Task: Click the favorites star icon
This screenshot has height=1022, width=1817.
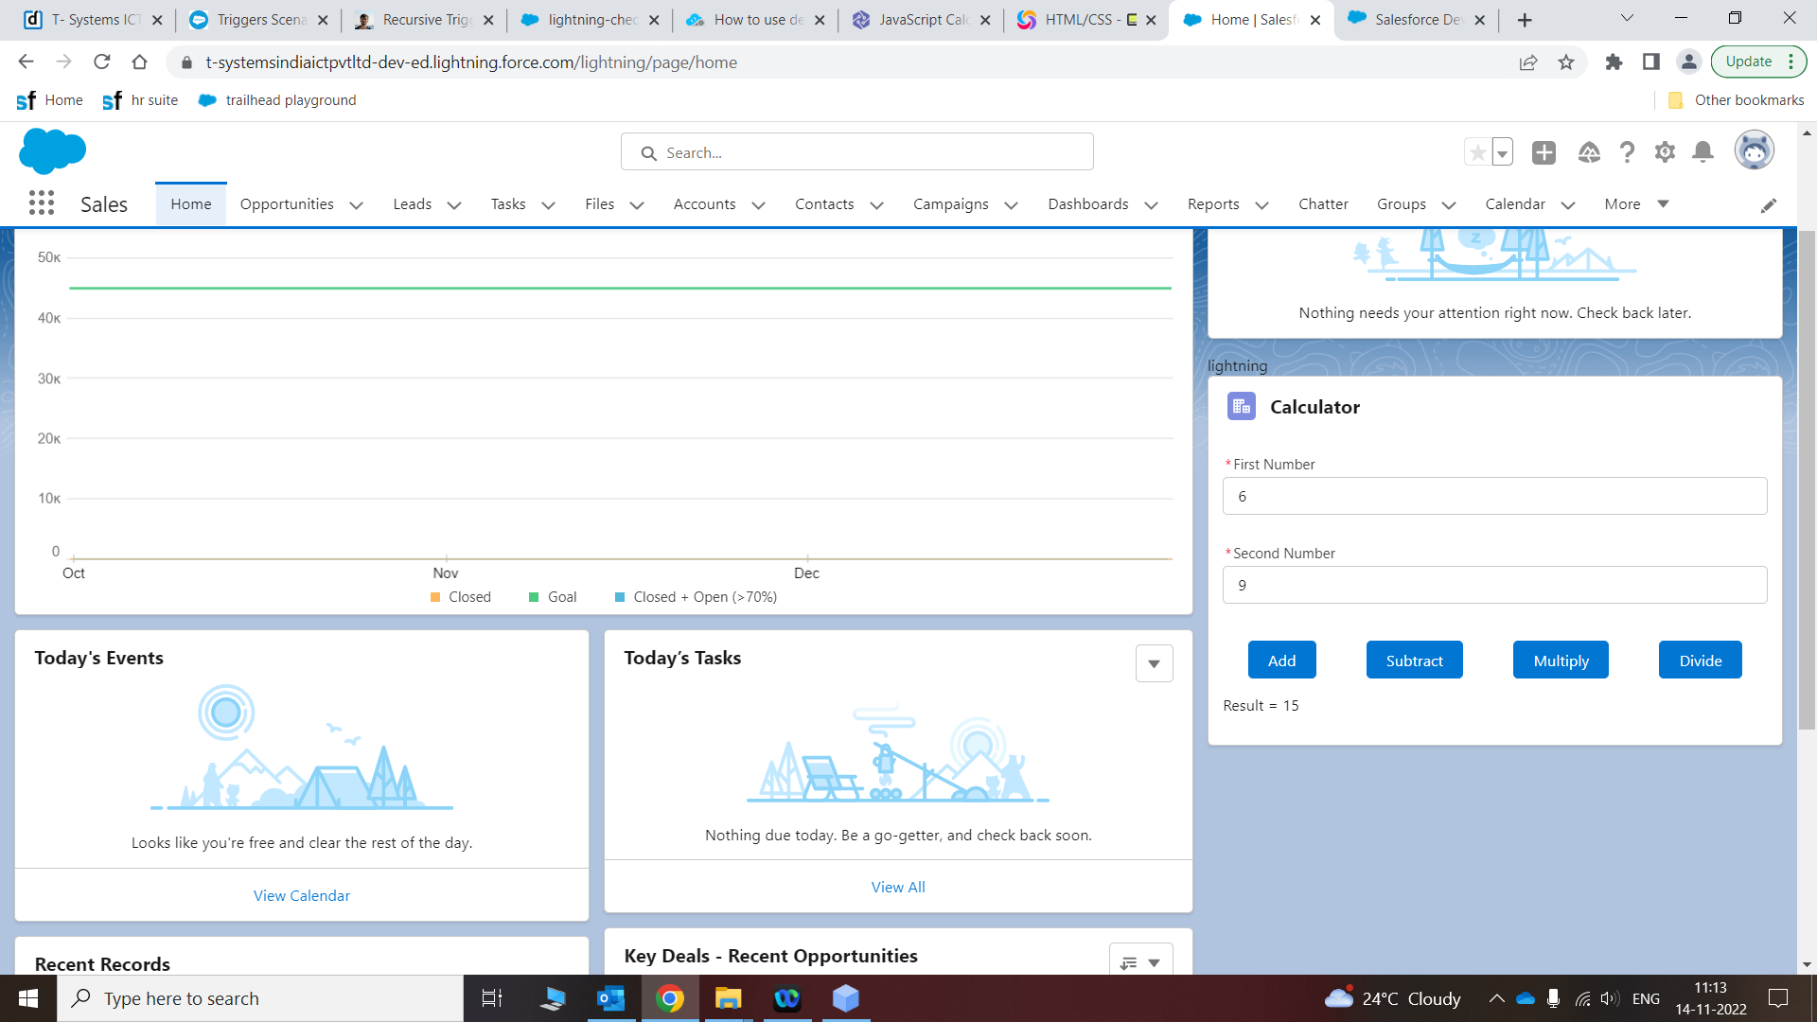Action: tap(1477, 152)
